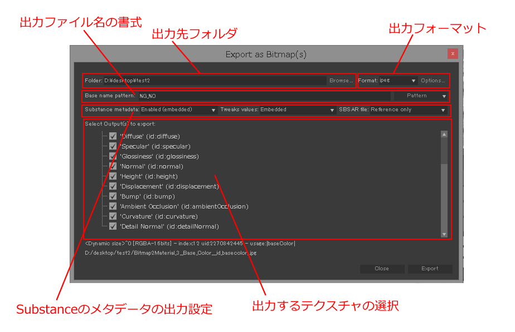Uncheck the 'Specular' output
515x332 pixels.
pyautogui.click(x=113, y=146)
